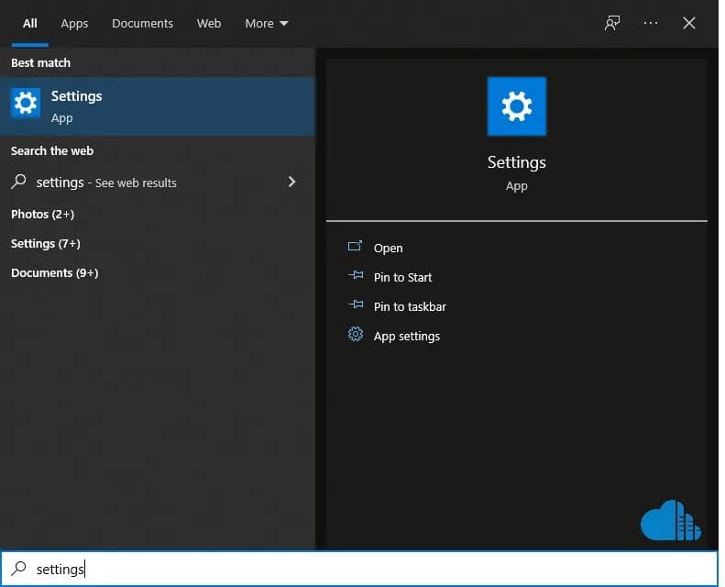
Task: Switch to the Apps tab
Action: click(74, 23)
